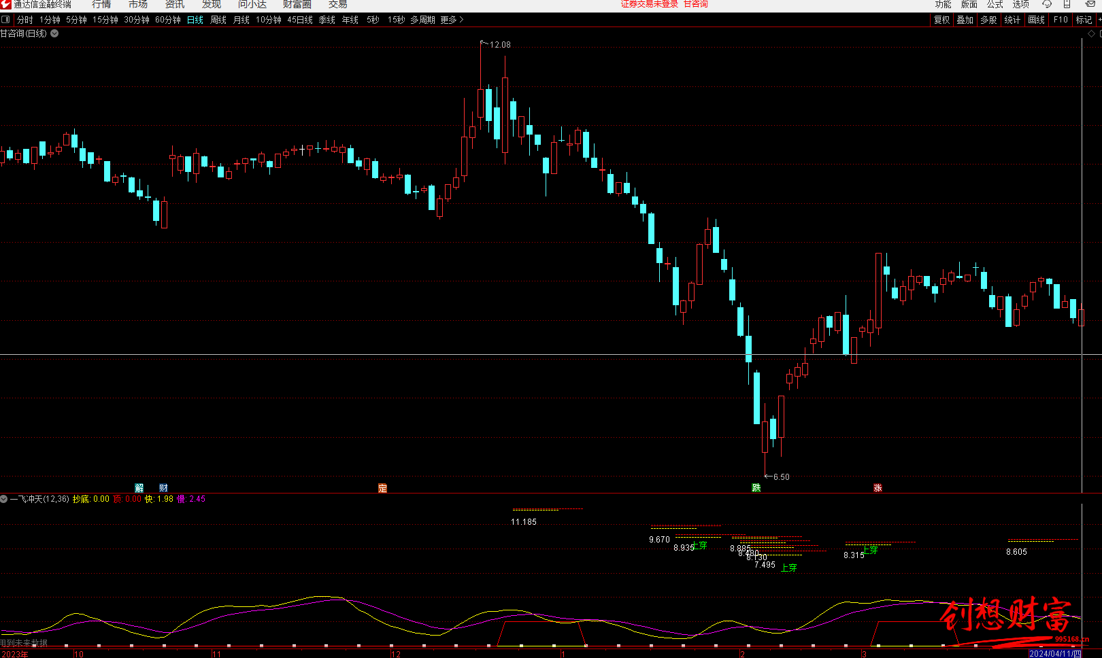Click the 2024/04/11 date marker
This screenshot has height=658, width=1102.
click(1055, 654)
